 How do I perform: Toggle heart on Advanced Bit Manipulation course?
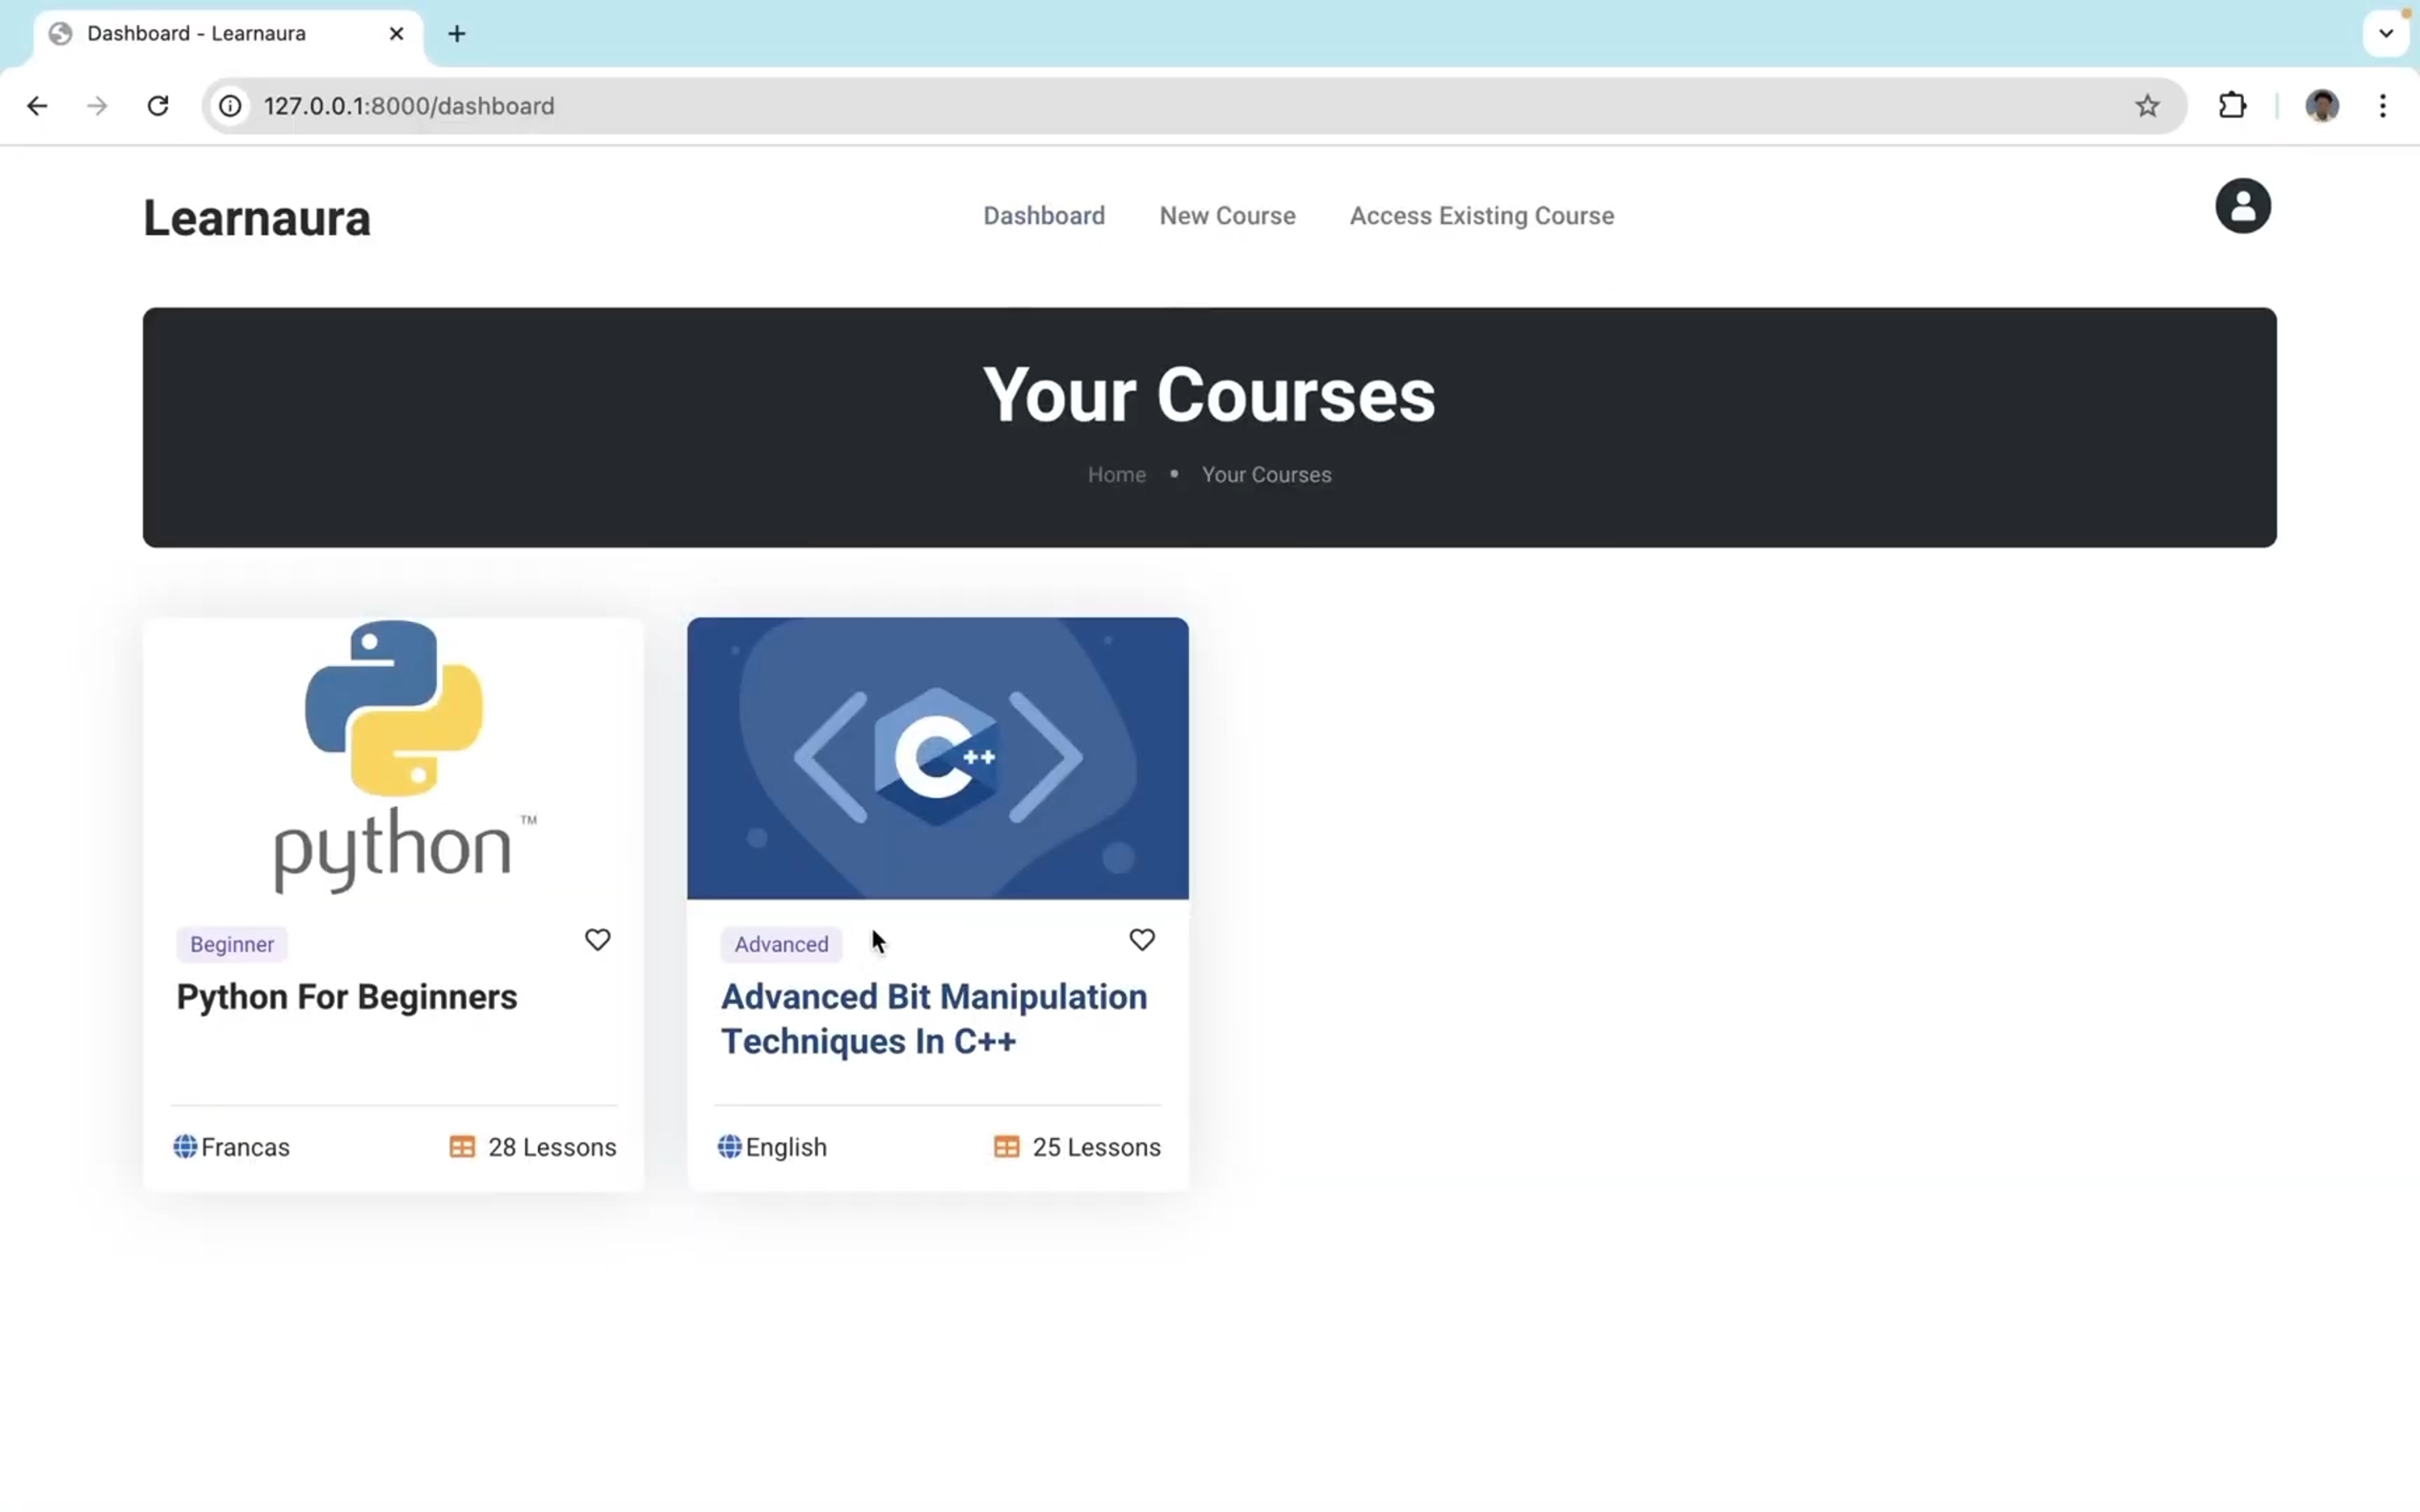point(1141,940)
